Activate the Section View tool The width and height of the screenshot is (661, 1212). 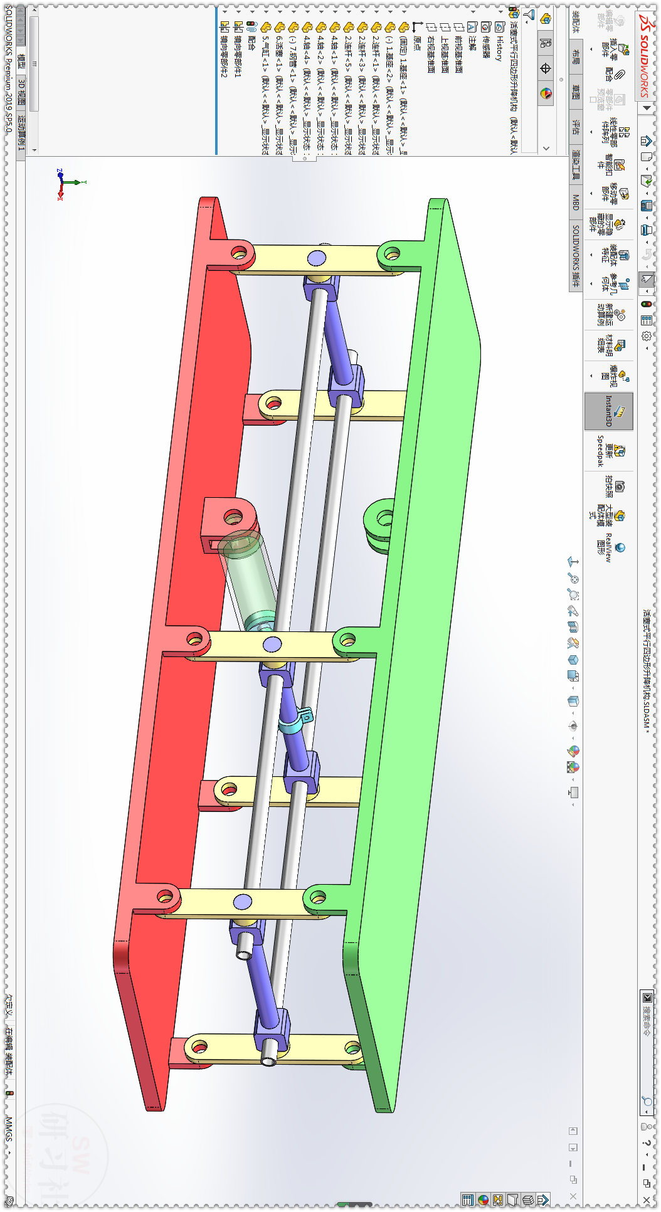pos(573,626)
